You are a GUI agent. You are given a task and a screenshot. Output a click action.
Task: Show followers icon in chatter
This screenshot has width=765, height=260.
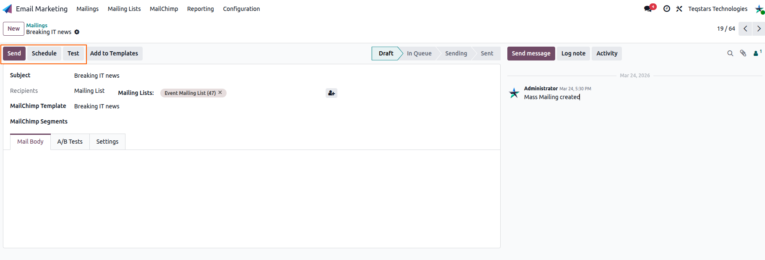click(x=757, y=53)
